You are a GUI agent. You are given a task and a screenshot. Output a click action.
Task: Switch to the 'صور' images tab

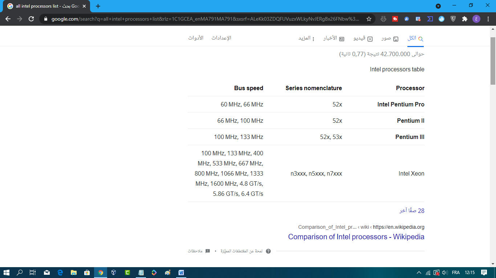390,38
